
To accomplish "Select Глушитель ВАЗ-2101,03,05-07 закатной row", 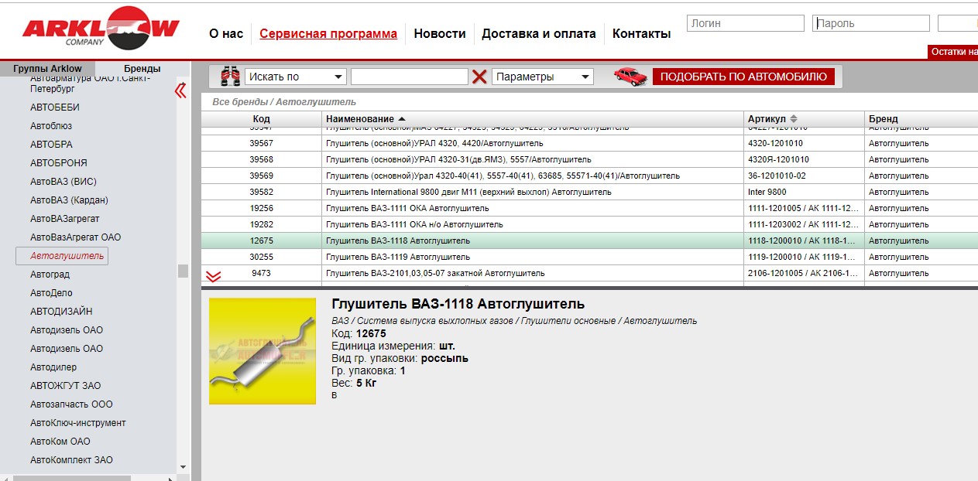I will tap(589, 273).
